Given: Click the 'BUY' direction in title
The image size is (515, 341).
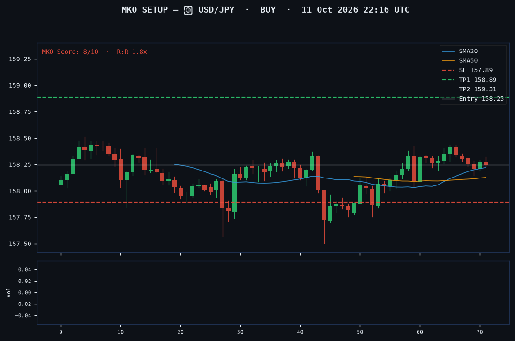Looking at the screenshot, I should point(268,10).
